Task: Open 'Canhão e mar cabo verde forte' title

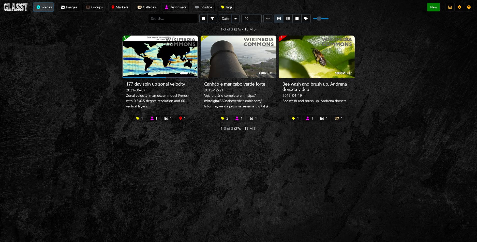Action: click(234, 84)
